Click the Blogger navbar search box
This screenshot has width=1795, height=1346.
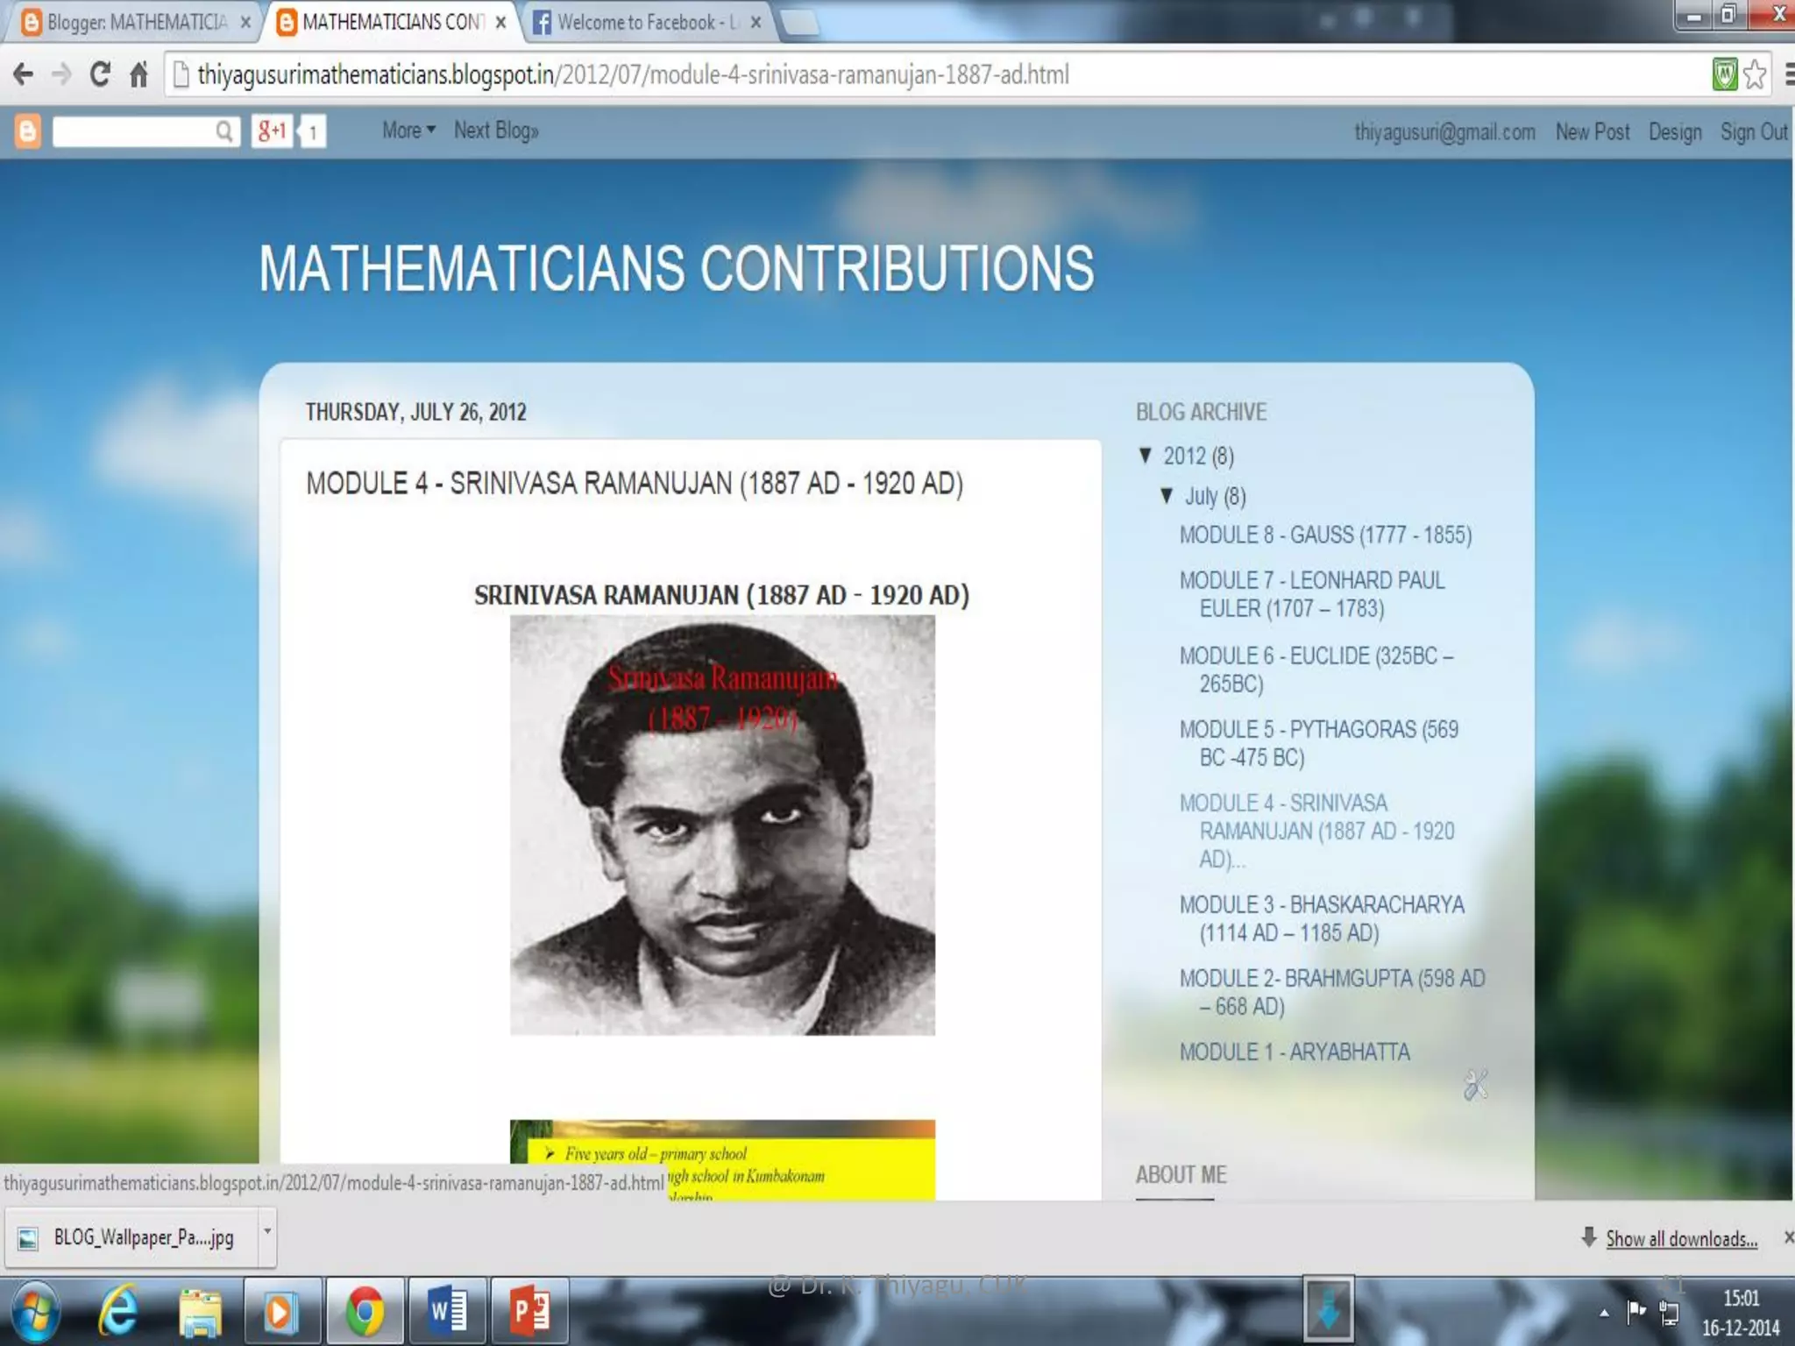point(133,131)
